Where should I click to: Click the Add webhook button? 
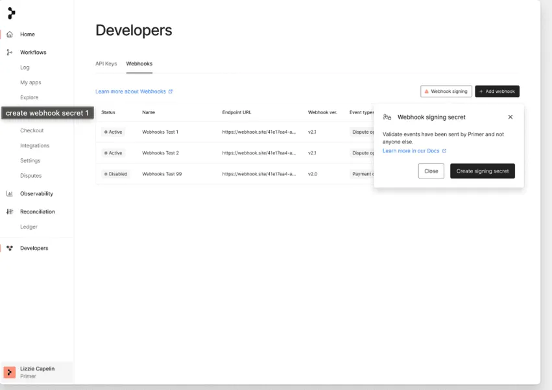[x=497, y=91]
